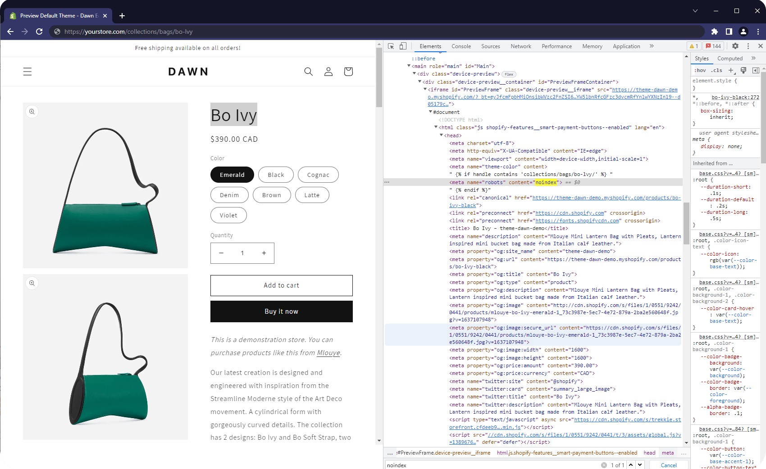
Task: Toggle the :hov element state
Action: click(700, 70)
